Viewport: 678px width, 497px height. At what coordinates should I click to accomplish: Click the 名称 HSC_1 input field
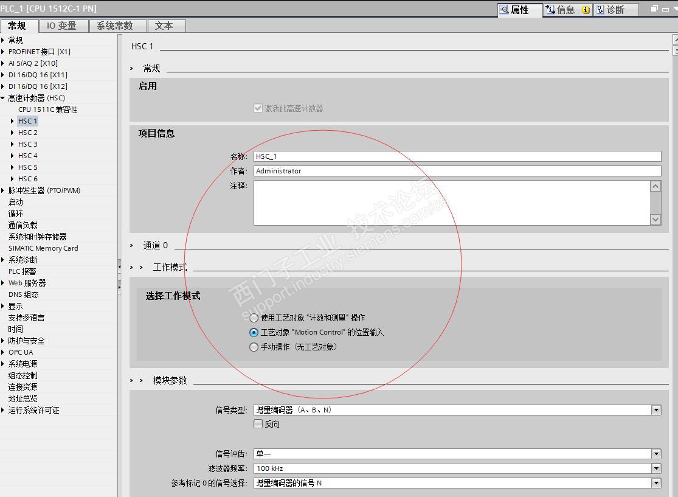tap(457, 156)
